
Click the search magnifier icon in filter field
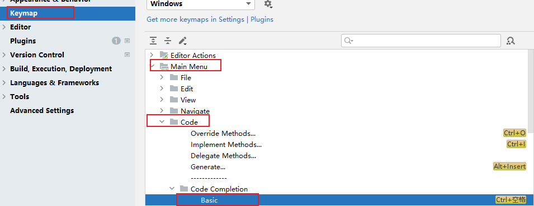[348, 41]
